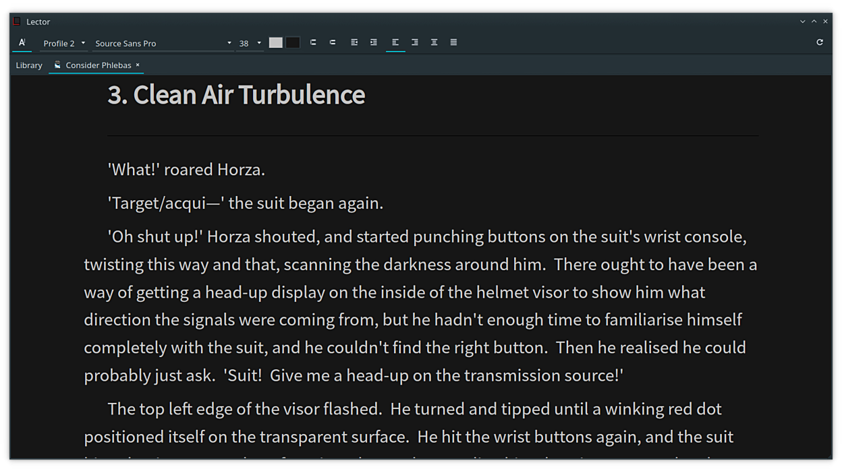The height and width of the screenshot is (473, 842).
Task: Click the decrease line spacing icon
Action: tap(333, 42)
